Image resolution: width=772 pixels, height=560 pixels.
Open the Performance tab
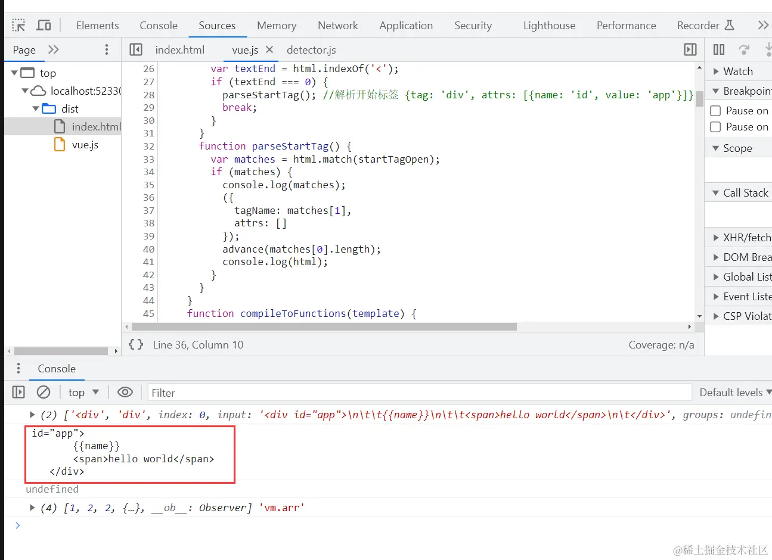coord(627,26)
